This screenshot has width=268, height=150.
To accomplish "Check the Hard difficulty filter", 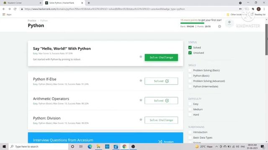I will coord(190,115).
